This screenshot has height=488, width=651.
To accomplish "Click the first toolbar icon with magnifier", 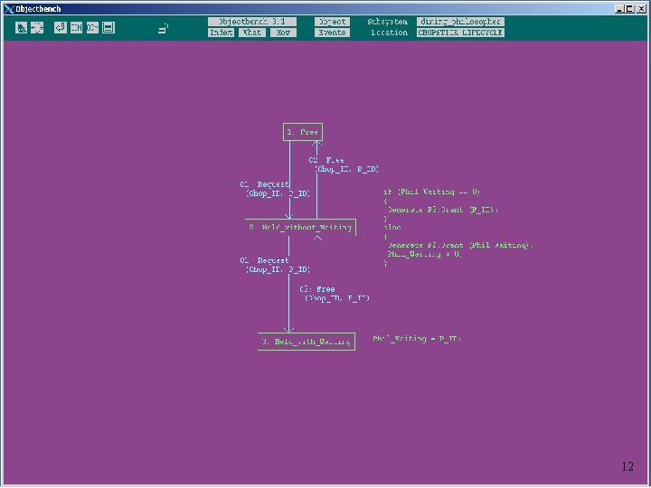I will (21, 28).
